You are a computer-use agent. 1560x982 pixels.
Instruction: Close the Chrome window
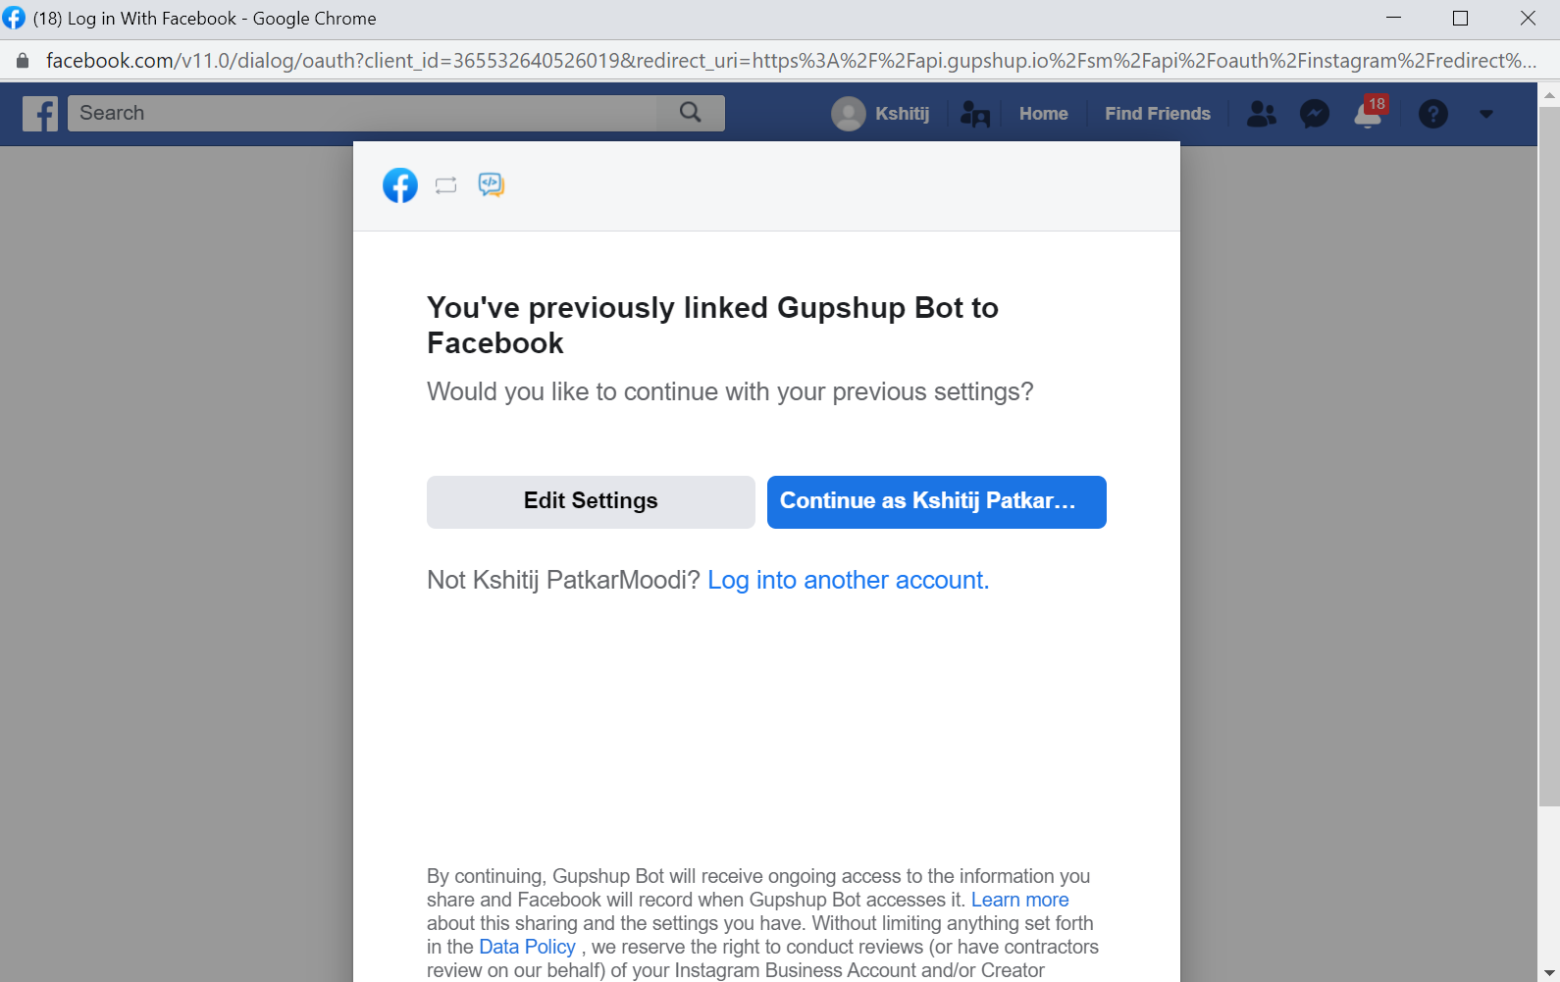(x=1528, y=18)
